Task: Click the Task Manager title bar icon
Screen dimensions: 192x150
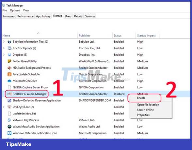Action: point(4,6)
